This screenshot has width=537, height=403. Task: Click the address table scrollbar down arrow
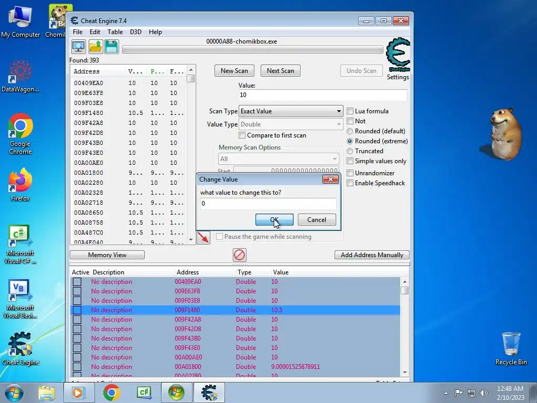[x=405, y=372]
